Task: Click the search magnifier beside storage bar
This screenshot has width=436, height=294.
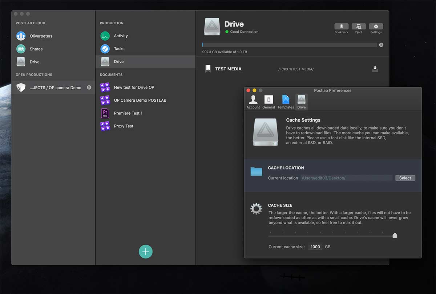Action: coord(381,45)
